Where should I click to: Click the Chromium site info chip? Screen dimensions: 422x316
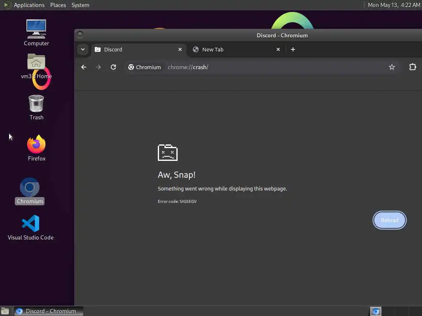145,67
